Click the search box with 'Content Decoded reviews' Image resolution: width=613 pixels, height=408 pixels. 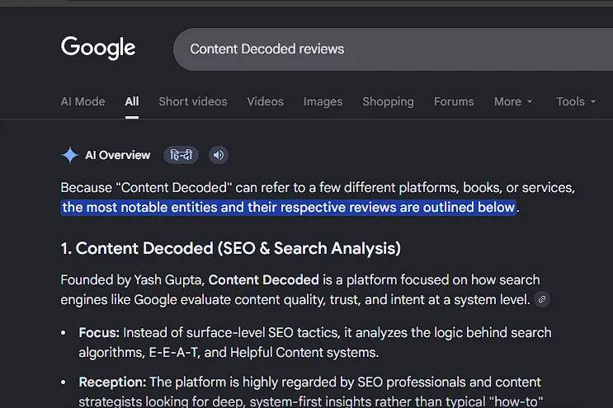393,49
